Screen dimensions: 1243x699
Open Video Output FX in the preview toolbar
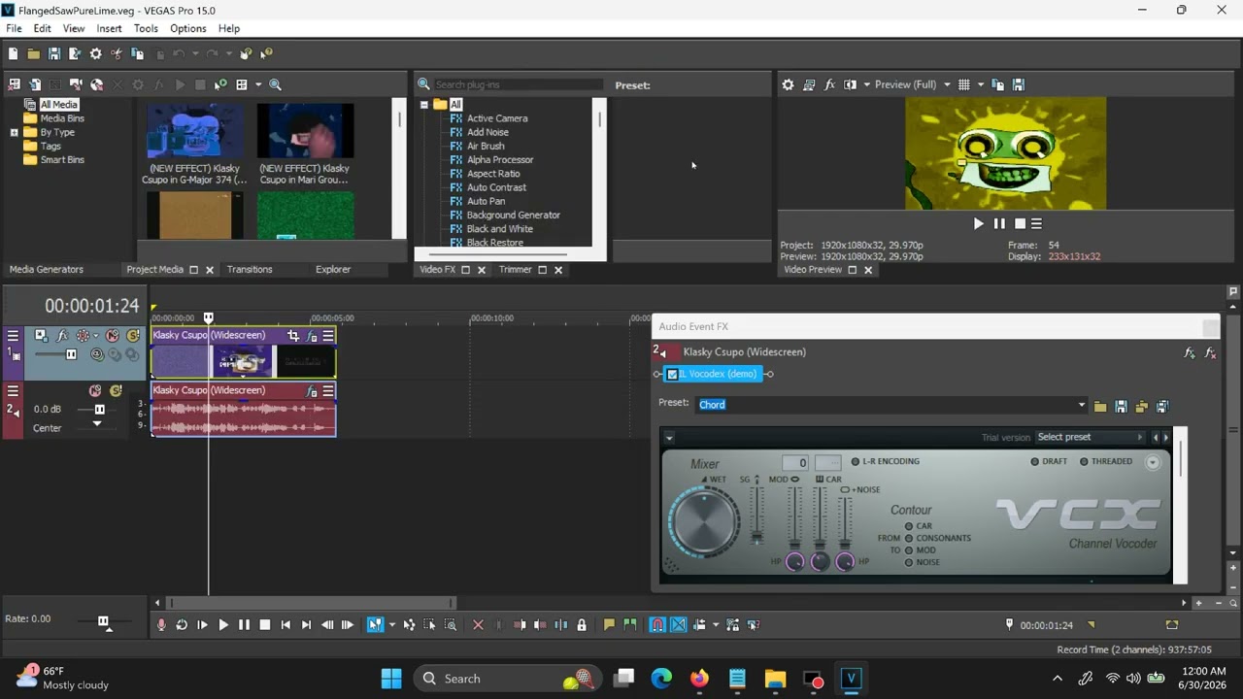pos(830,84)
